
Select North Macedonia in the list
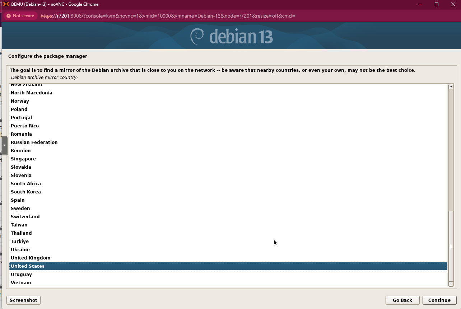point(32,93)
